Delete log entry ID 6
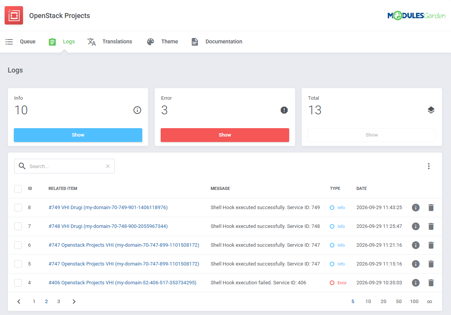Screen dimensions: 451x315 pos(431,245)
